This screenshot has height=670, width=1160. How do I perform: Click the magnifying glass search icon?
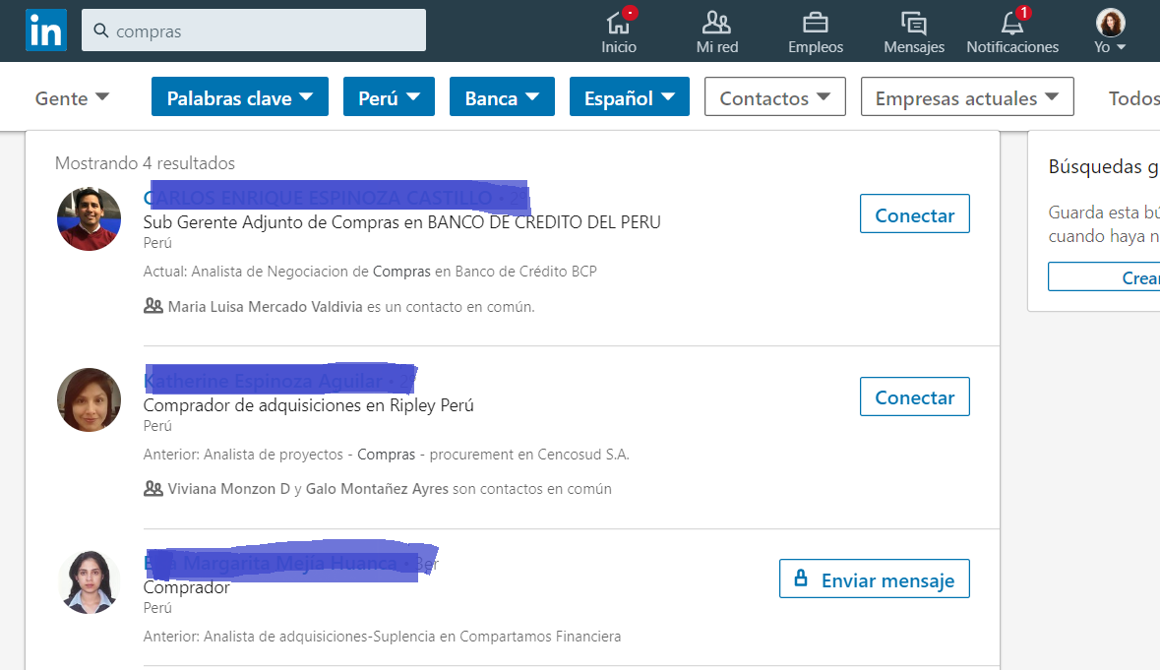[x=100, y=30]
